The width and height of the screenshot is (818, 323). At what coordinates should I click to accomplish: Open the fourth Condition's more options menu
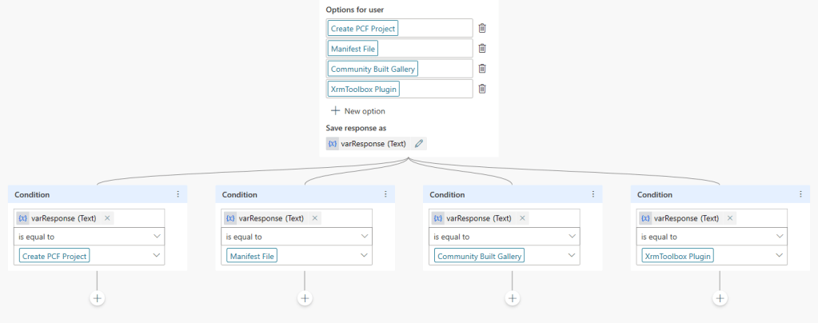(801, 194)
